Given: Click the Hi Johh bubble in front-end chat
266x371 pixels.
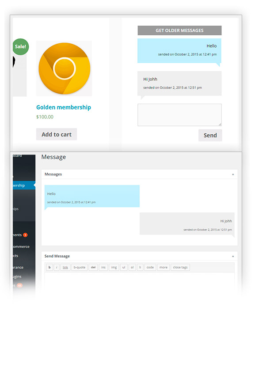Looking at the screenshot, I should 179,83.
